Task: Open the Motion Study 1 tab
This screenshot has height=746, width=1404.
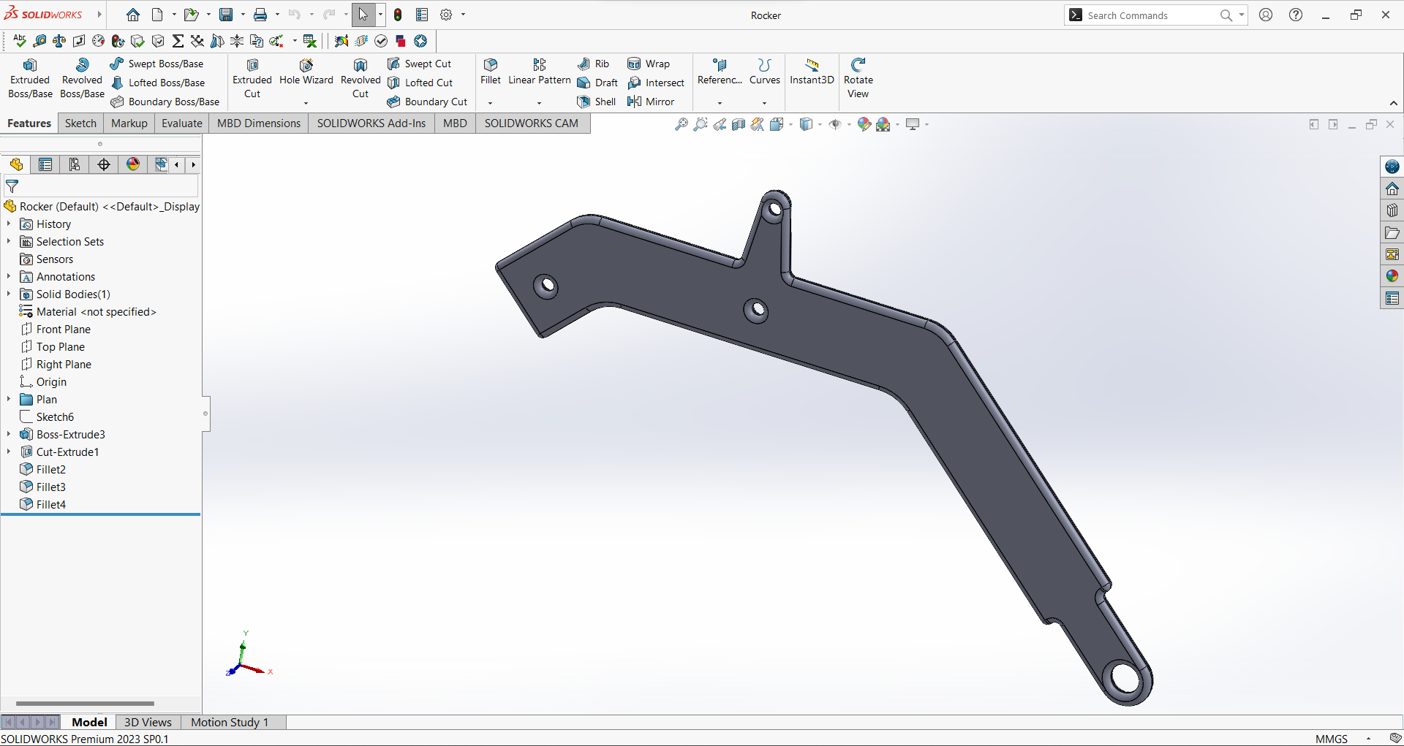Action: point(229,722)
